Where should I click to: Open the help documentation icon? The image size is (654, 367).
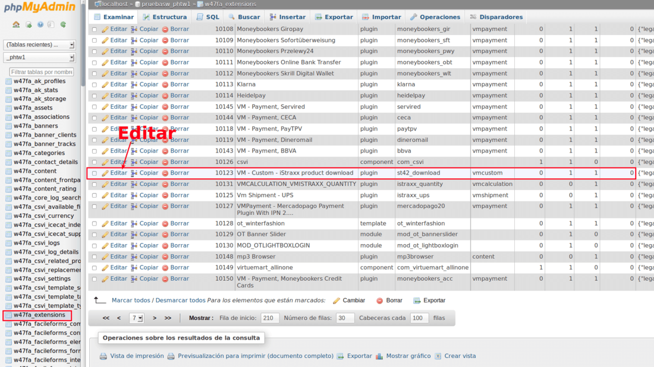tap(40, 24)
